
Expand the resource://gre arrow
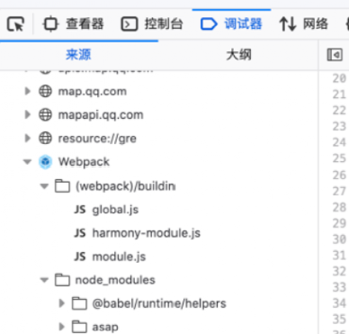28,138
